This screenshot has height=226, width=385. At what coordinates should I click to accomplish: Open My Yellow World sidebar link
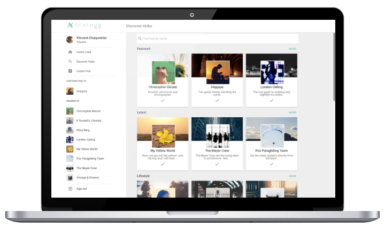point(87,149)
